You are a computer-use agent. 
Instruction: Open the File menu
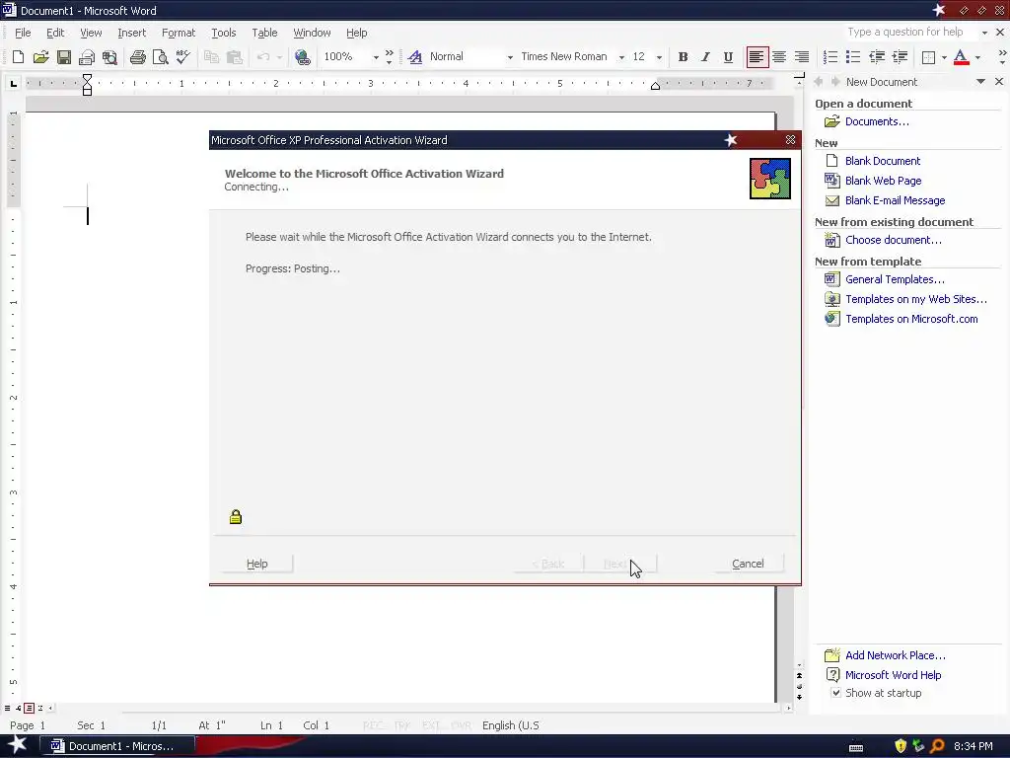coord(23,33)
